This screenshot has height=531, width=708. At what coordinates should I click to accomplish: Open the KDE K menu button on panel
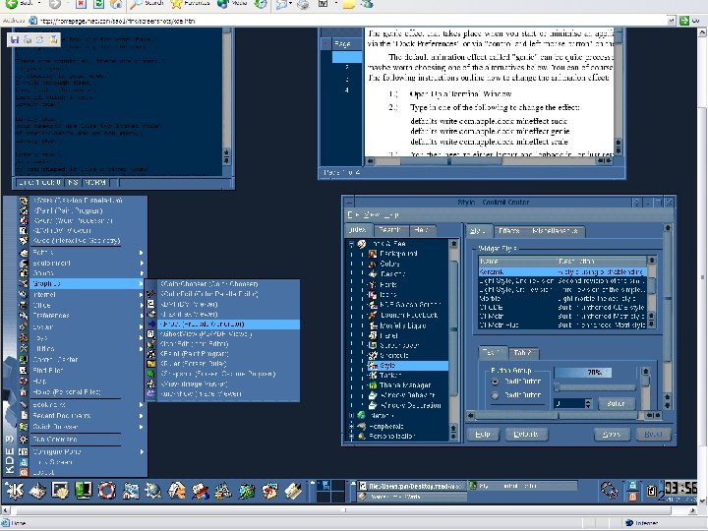click(x=15, y=491)
